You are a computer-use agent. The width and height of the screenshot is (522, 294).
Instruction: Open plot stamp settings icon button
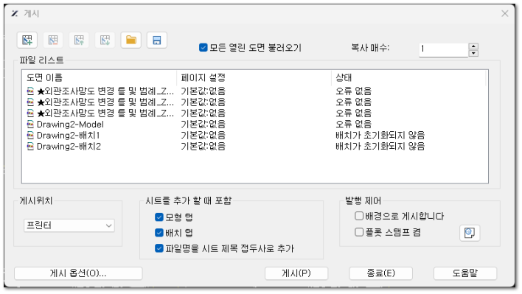tap(470, 232)
